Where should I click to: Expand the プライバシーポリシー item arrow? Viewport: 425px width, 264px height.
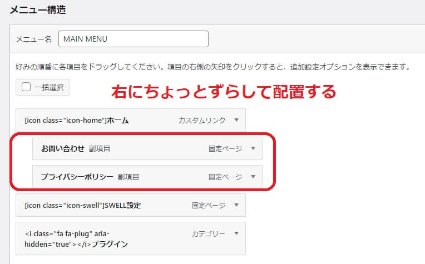tap(253, 177)
